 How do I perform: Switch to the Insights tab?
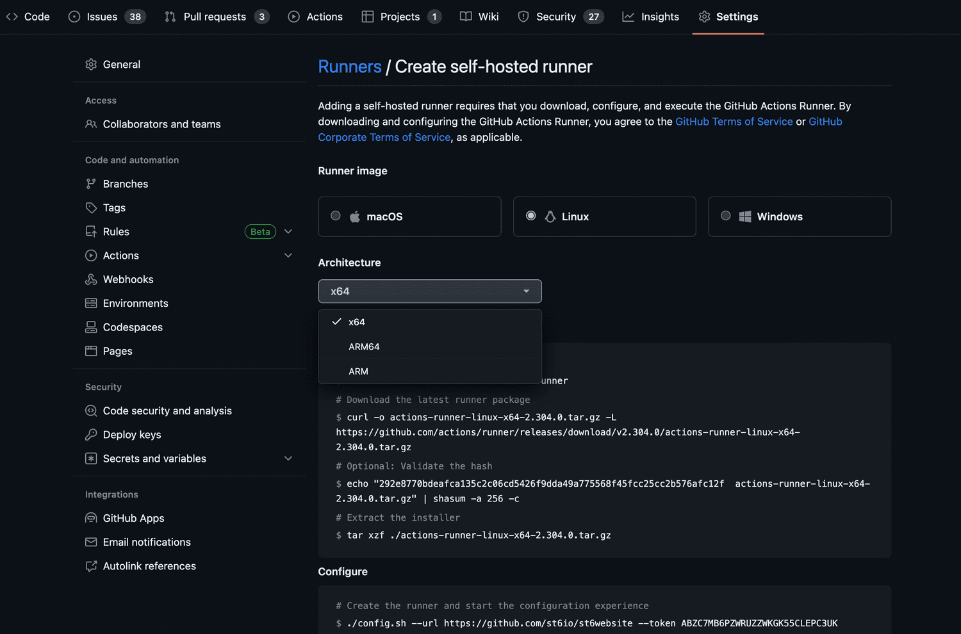coord(650,17)
